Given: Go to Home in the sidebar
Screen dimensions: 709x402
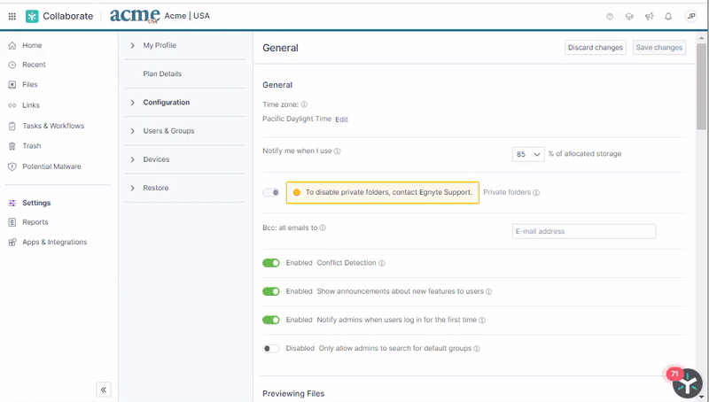Looking at the screenshot, I should (32, 45).
